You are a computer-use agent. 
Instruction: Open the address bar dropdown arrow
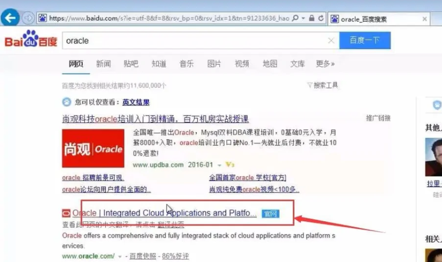click(303, 19)
